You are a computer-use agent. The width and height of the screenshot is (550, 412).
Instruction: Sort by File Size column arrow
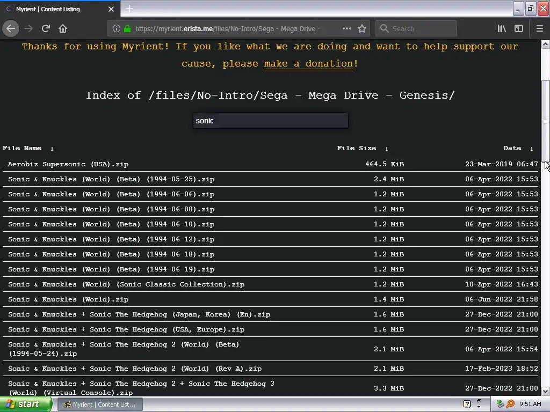pos(387,149)
